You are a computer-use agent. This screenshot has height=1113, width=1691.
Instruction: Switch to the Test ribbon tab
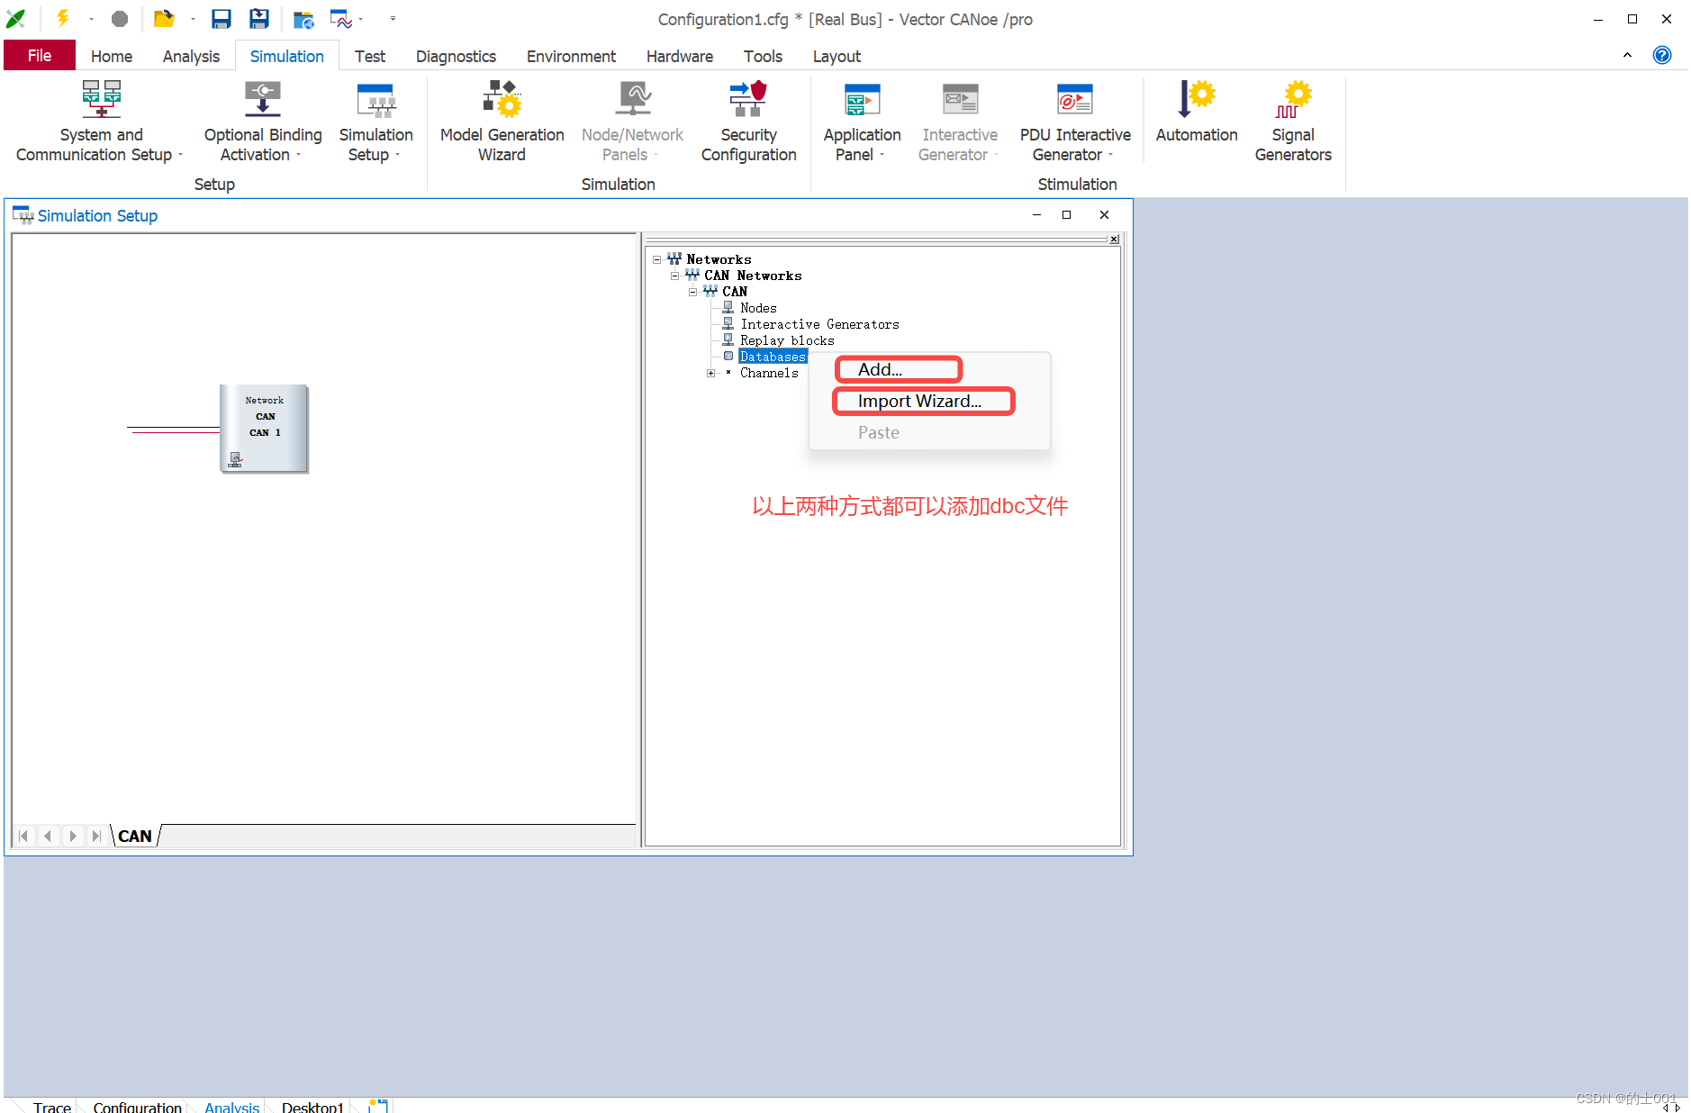[x=369, y=56]
